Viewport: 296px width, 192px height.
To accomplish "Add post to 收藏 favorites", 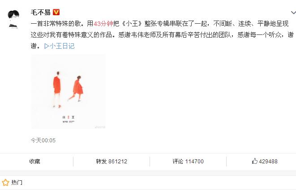I will point(34,162).
